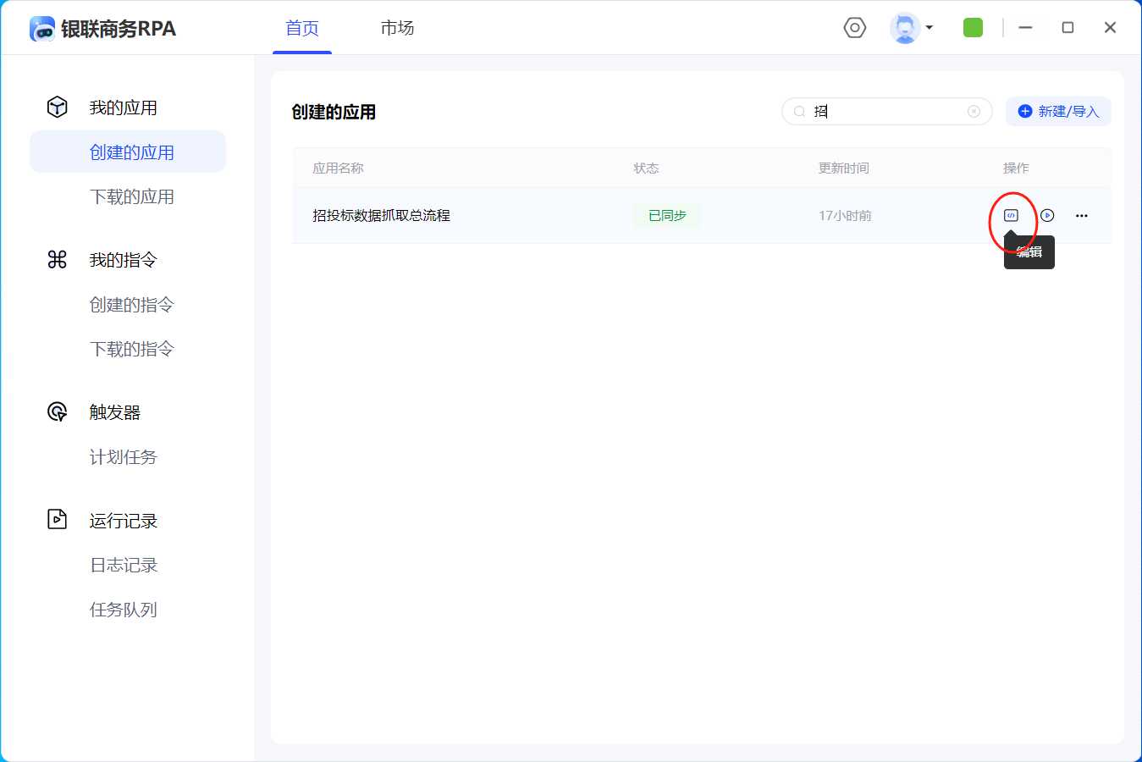Click the hexagon settings icon
1142x762 pixels.
tap(855, 28)
